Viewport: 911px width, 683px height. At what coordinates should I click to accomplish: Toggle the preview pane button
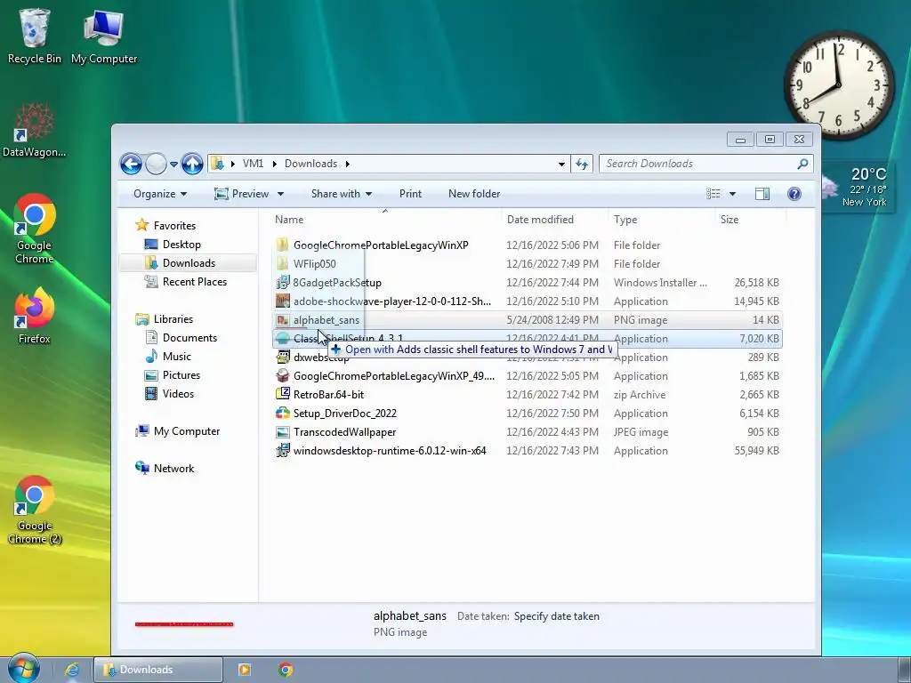[762, 194]
